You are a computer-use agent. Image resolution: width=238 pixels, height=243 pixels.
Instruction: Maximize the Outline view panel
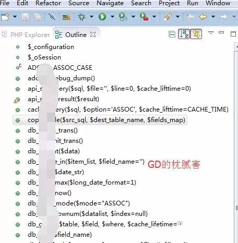point(233,34)
